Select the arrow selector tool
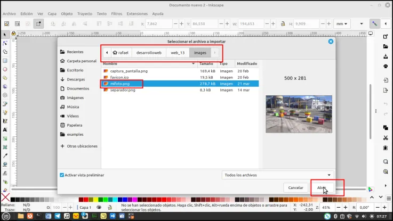Viewport: 393px width, 221px height. [5, 35]
